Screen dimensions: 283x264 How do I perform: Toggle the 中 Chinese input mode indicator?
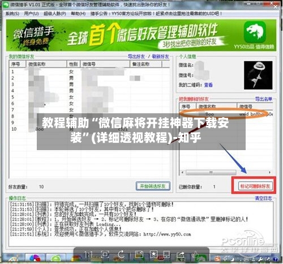[225, 258]
